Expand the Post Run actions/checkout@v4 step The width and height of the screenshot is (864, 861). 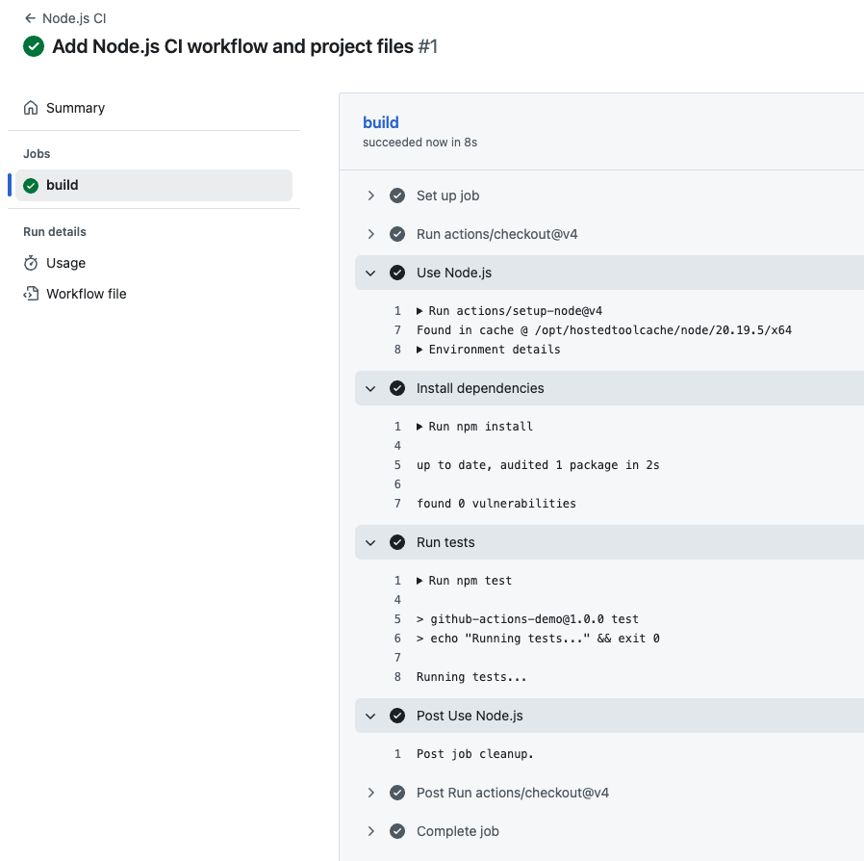(370, 793)
